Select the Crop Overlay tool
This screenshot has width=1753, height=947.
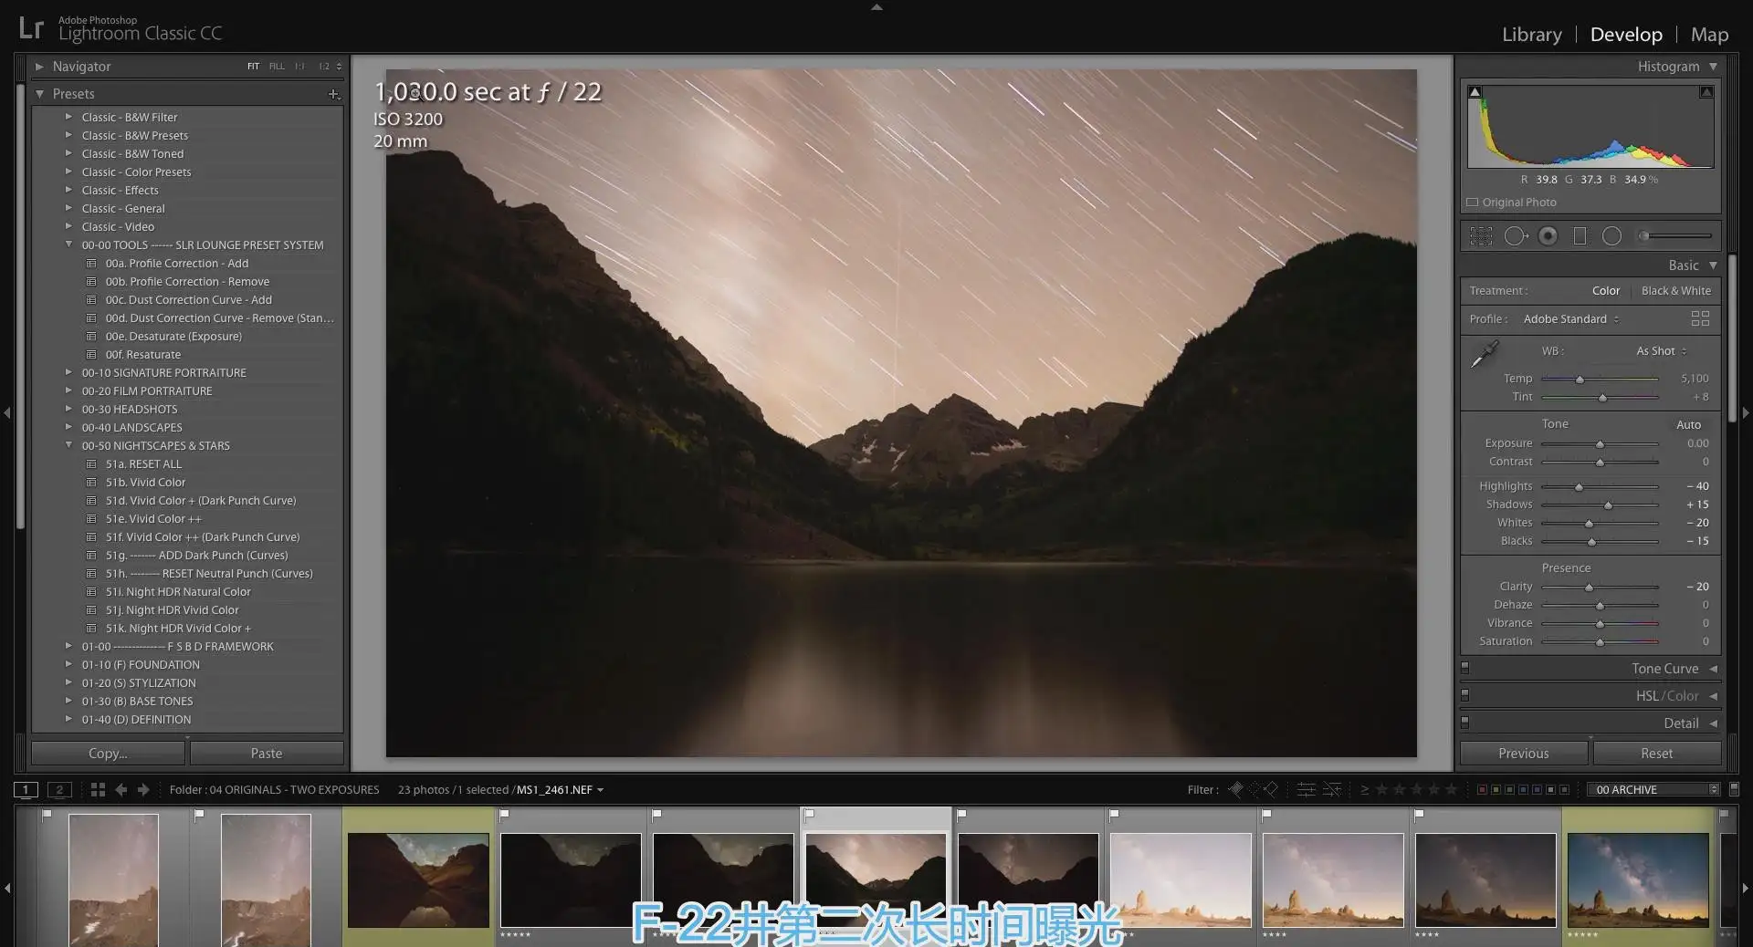coord(1481,236)
